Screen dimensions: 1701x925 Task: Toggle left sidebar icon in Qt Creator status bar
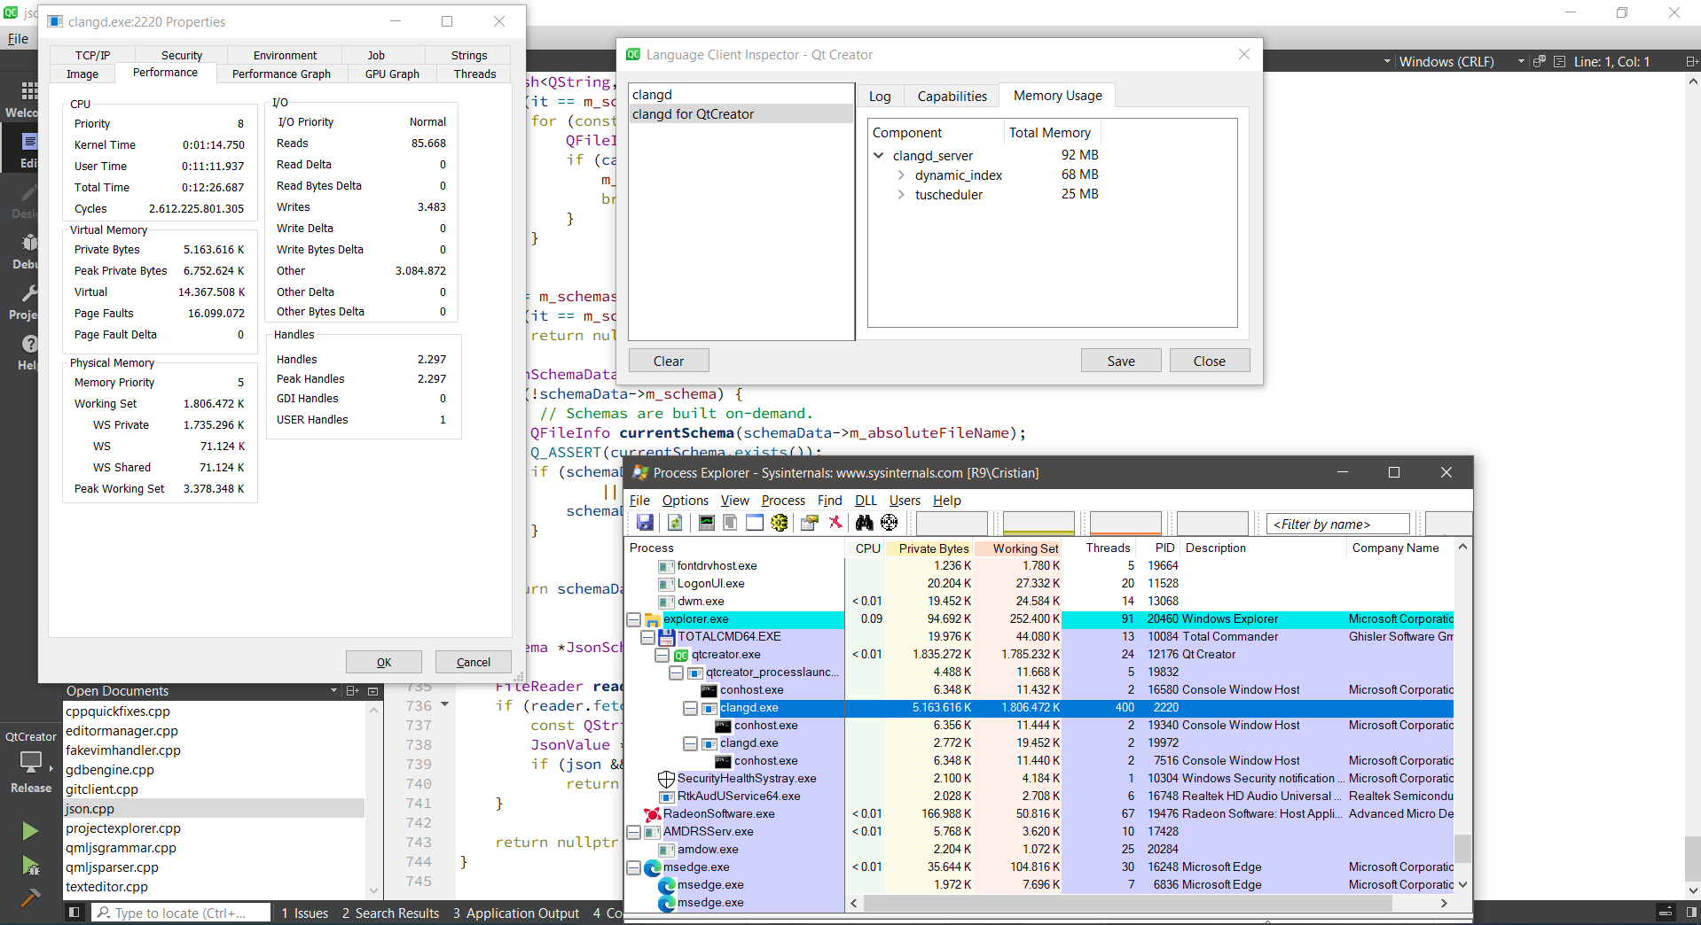pos(74,913)
